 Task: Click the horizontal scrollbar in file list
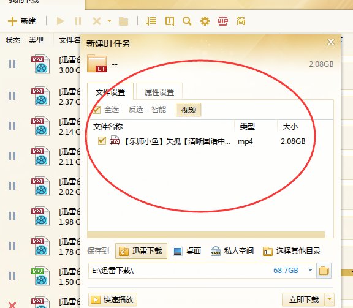click(x=206, y=235)
